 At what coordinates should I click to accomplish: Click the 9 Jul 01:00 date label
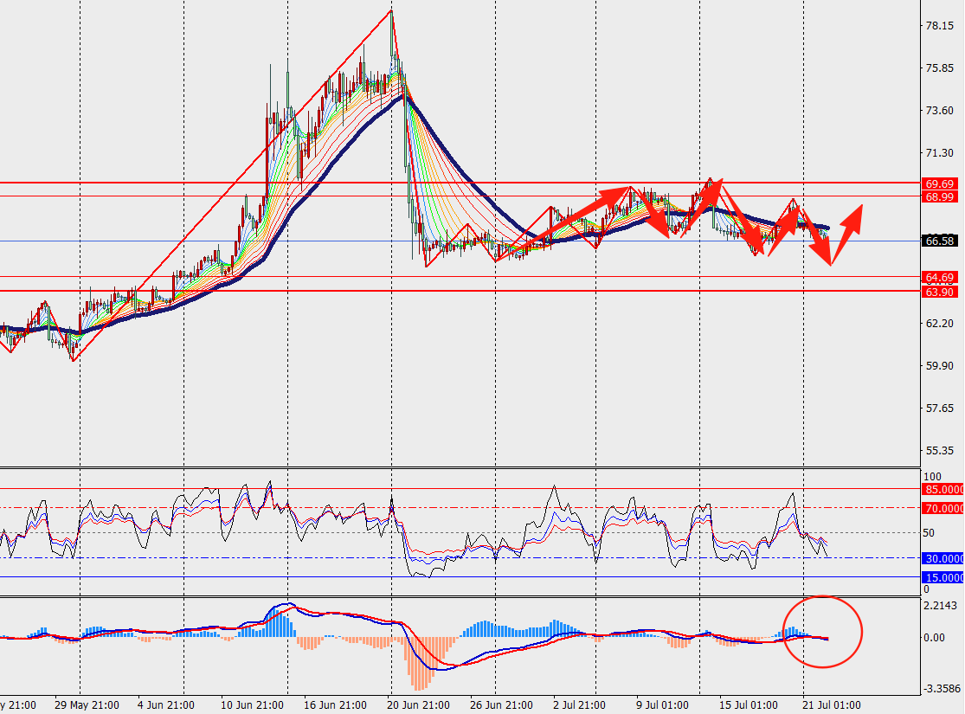point(662,705)
